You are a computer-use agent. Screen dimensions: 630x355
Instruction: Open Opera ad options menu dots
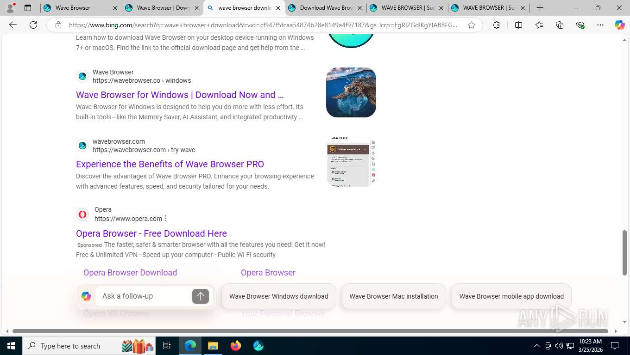(165, 218)
